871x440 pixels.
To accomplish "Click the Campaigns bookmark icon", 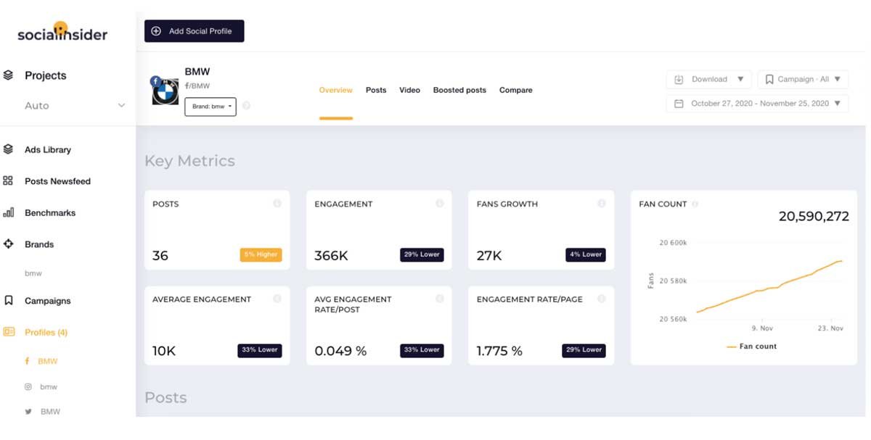I will click(9, 300).
